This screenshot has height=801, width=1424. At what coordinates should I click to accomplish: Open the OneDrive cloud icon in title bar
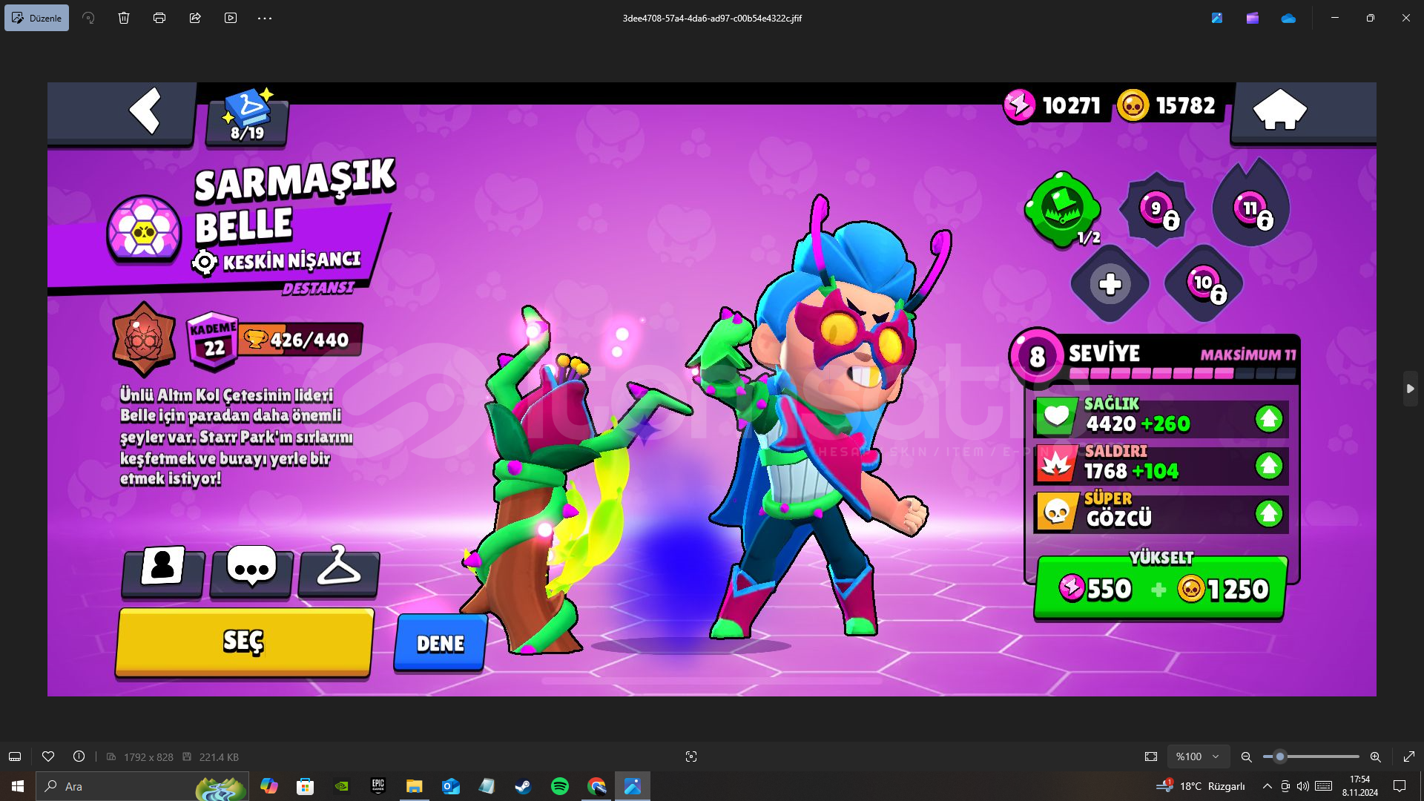(1288, 18)
